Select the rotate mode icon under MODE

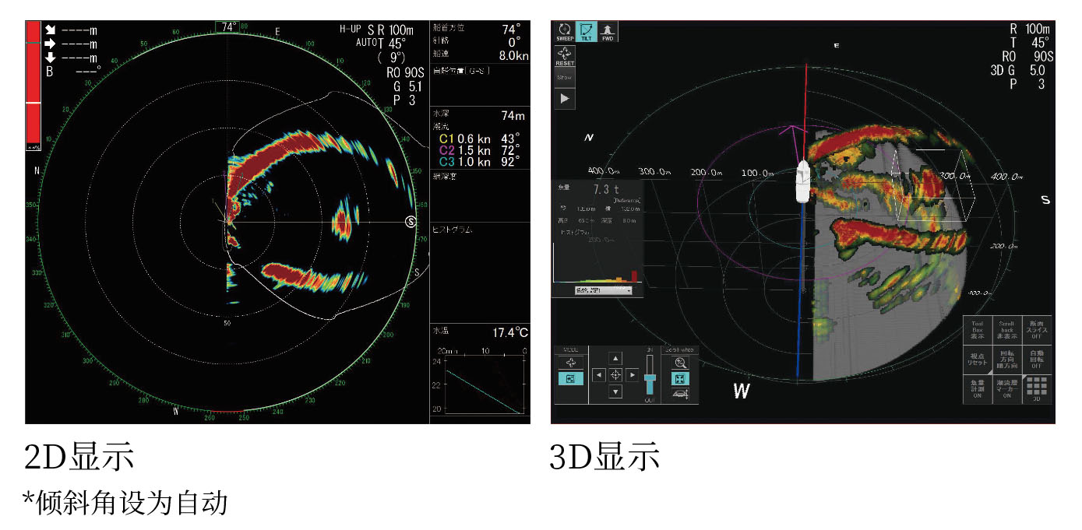(x=571, y=363)
